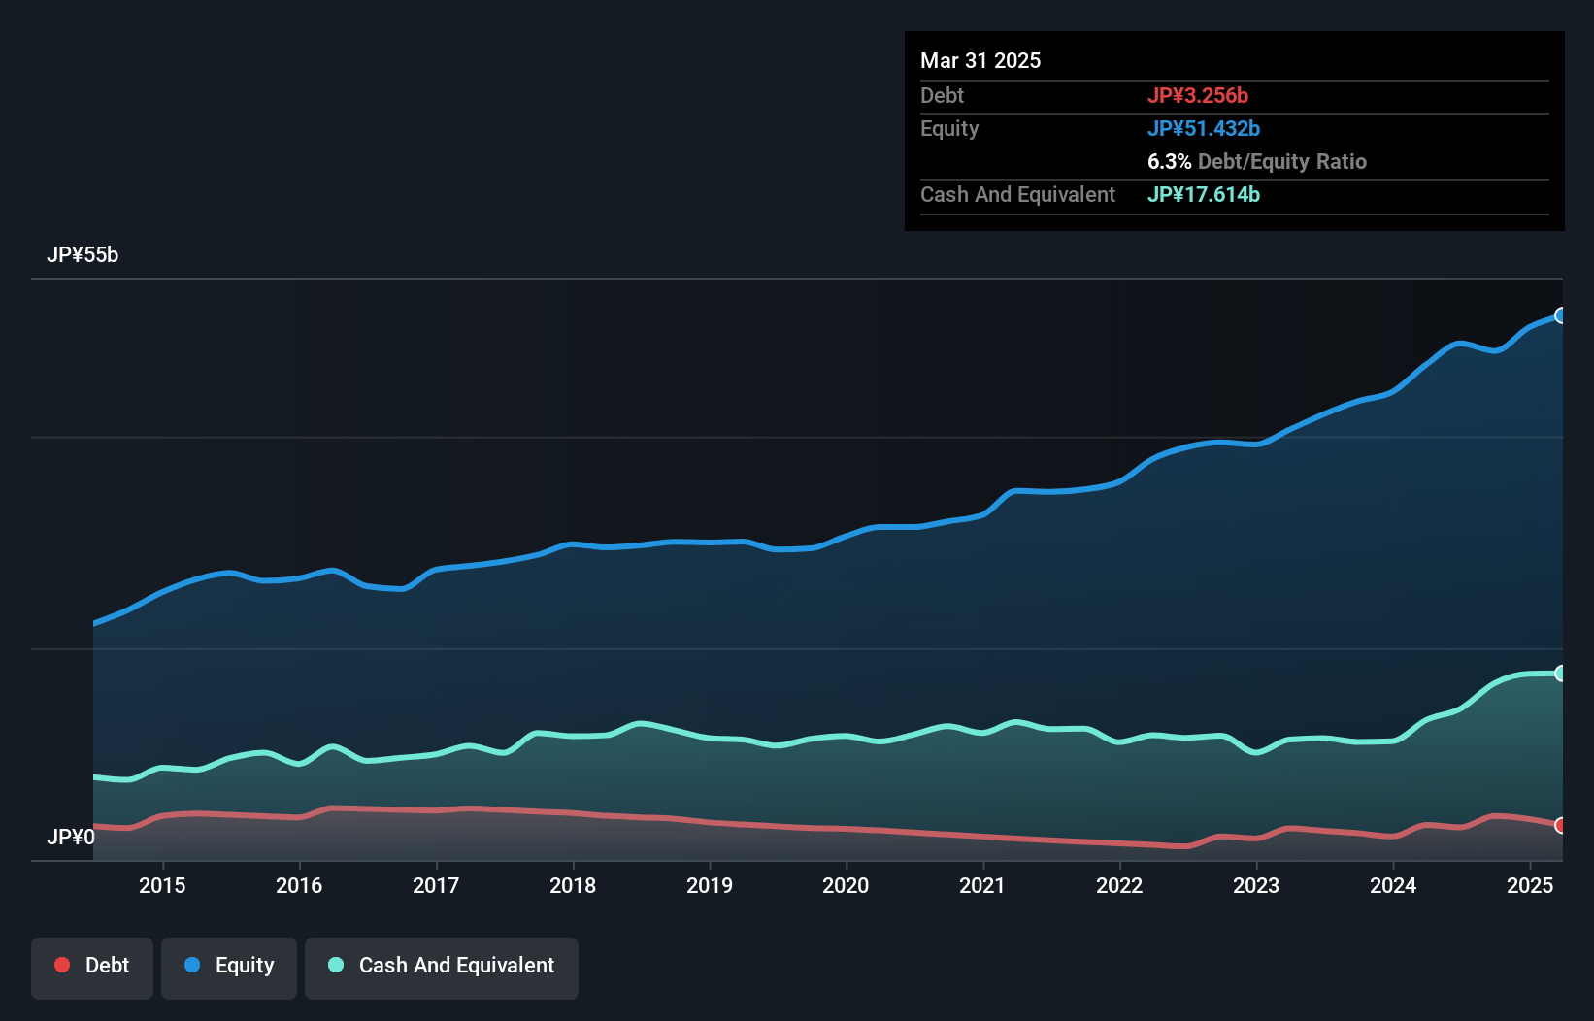Click the Mar 31 2025 tooltip date
1594x1021 pixels.
pyautogui.click(x=980, y=60)
